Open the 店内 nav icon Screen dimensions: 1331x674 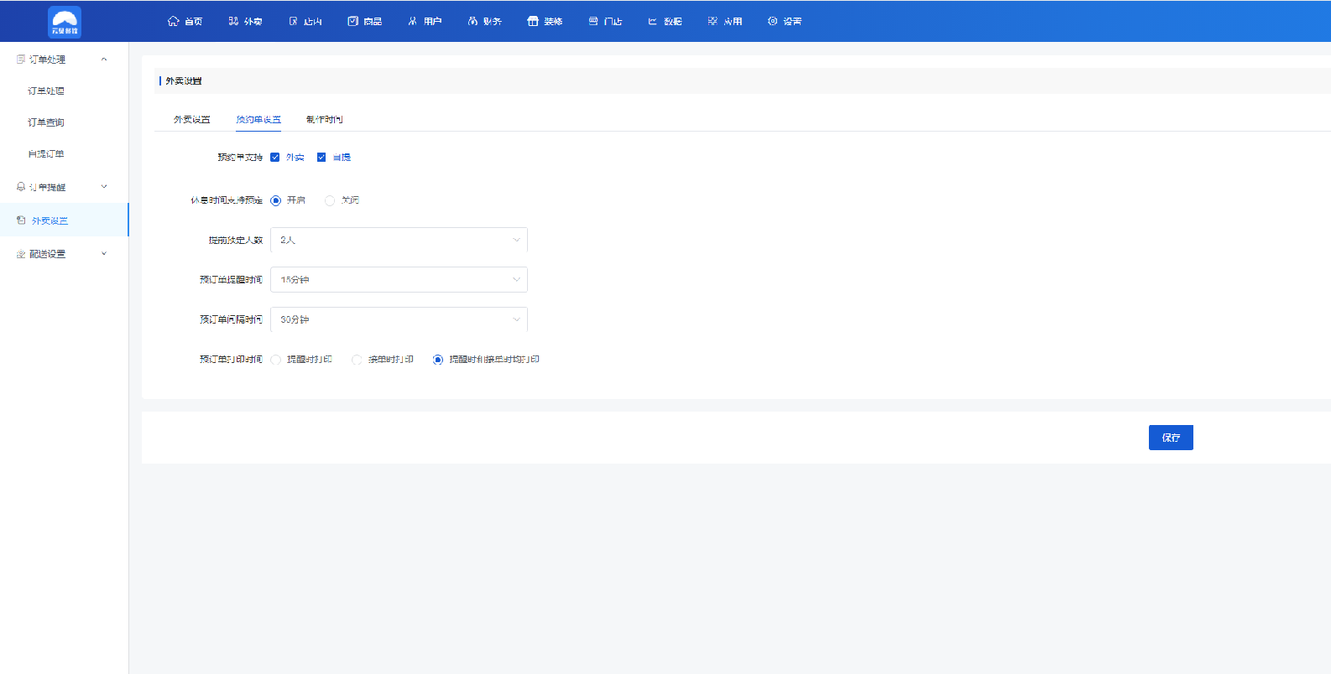point(294,21)
